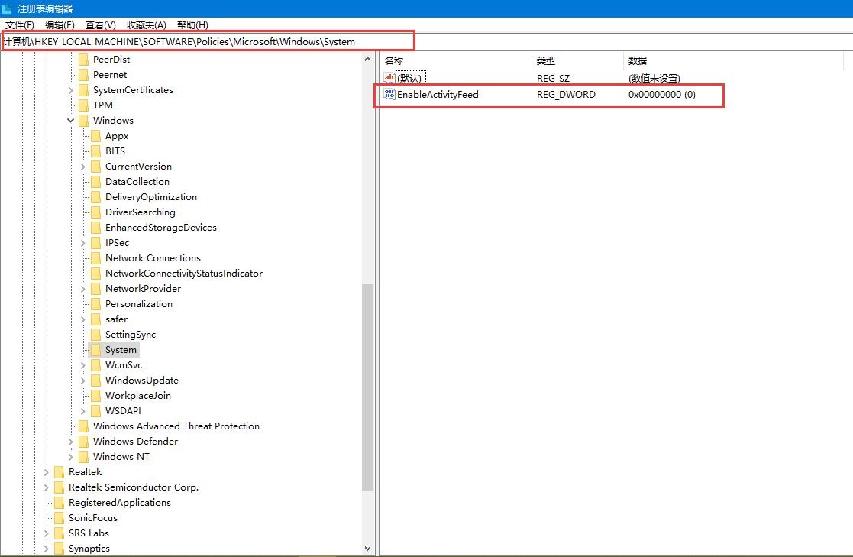The height and width of the screenshot is (557, 853).
Task: Select the System folder icon
Action: (x=95, y=349)
